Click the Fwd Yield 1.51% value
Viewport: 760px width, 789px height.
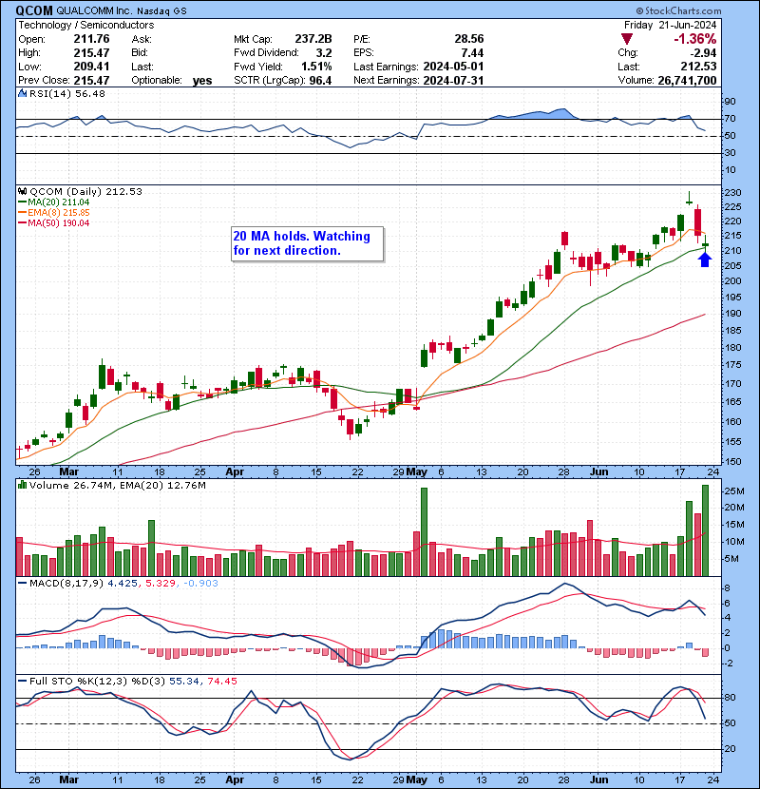(x=316, y=67)
